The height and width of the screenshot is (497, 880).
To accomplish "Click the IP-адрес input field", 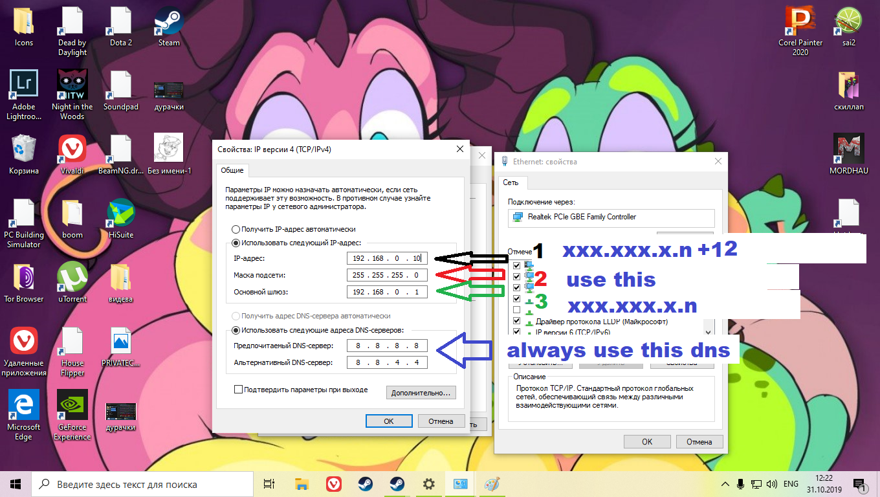I will 387,258.
